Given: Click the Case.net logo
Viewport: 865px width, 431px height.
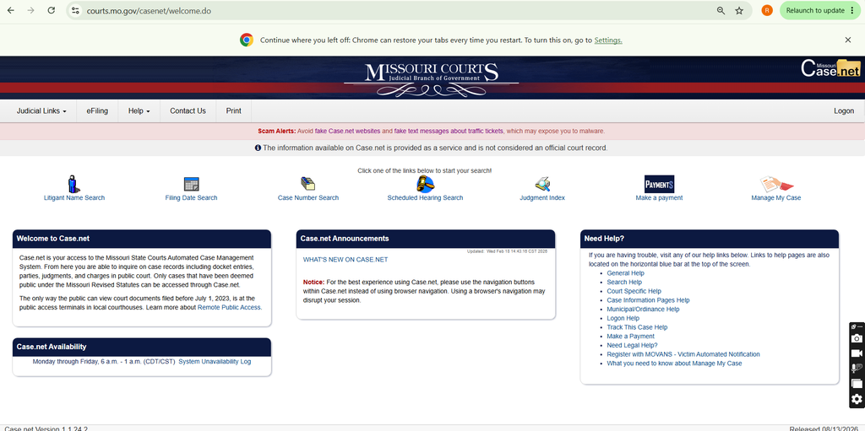Looking at the screenshot, I should tap(831, 68).
